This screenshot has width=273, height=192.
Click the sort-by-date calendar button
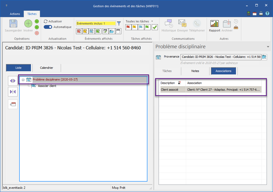click(x=13, y=104)
